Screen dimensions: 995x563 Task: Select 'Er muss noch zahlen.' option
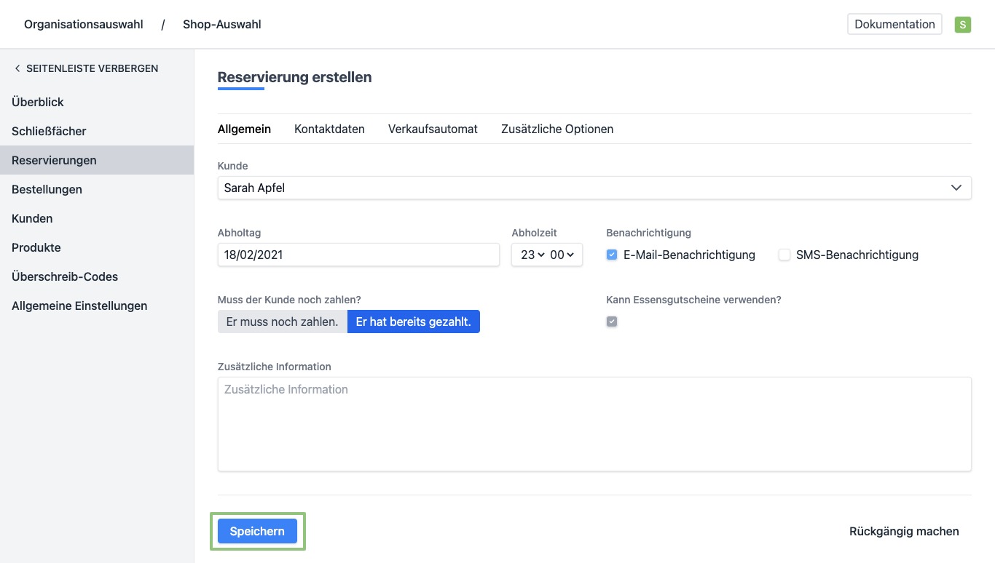pos(282,322)
